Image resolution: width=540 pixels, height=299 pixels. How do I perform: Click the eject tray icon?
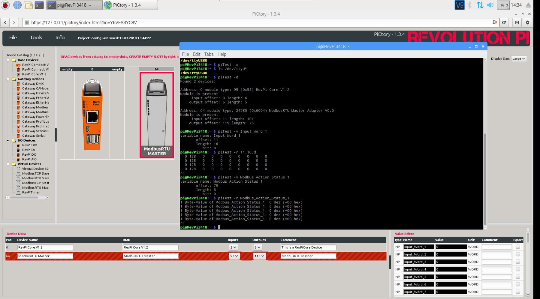pyautogui.click(x=528, y=5)
